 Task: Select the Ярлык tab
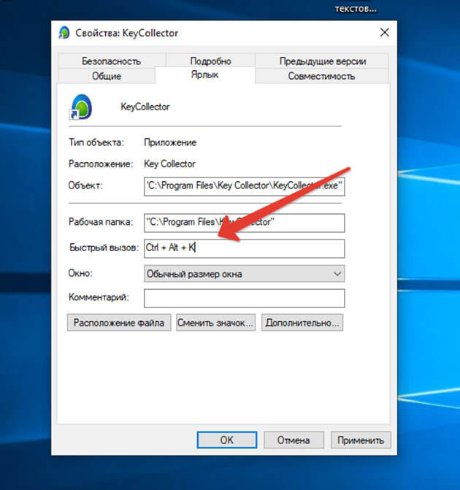tap(205, 74)
